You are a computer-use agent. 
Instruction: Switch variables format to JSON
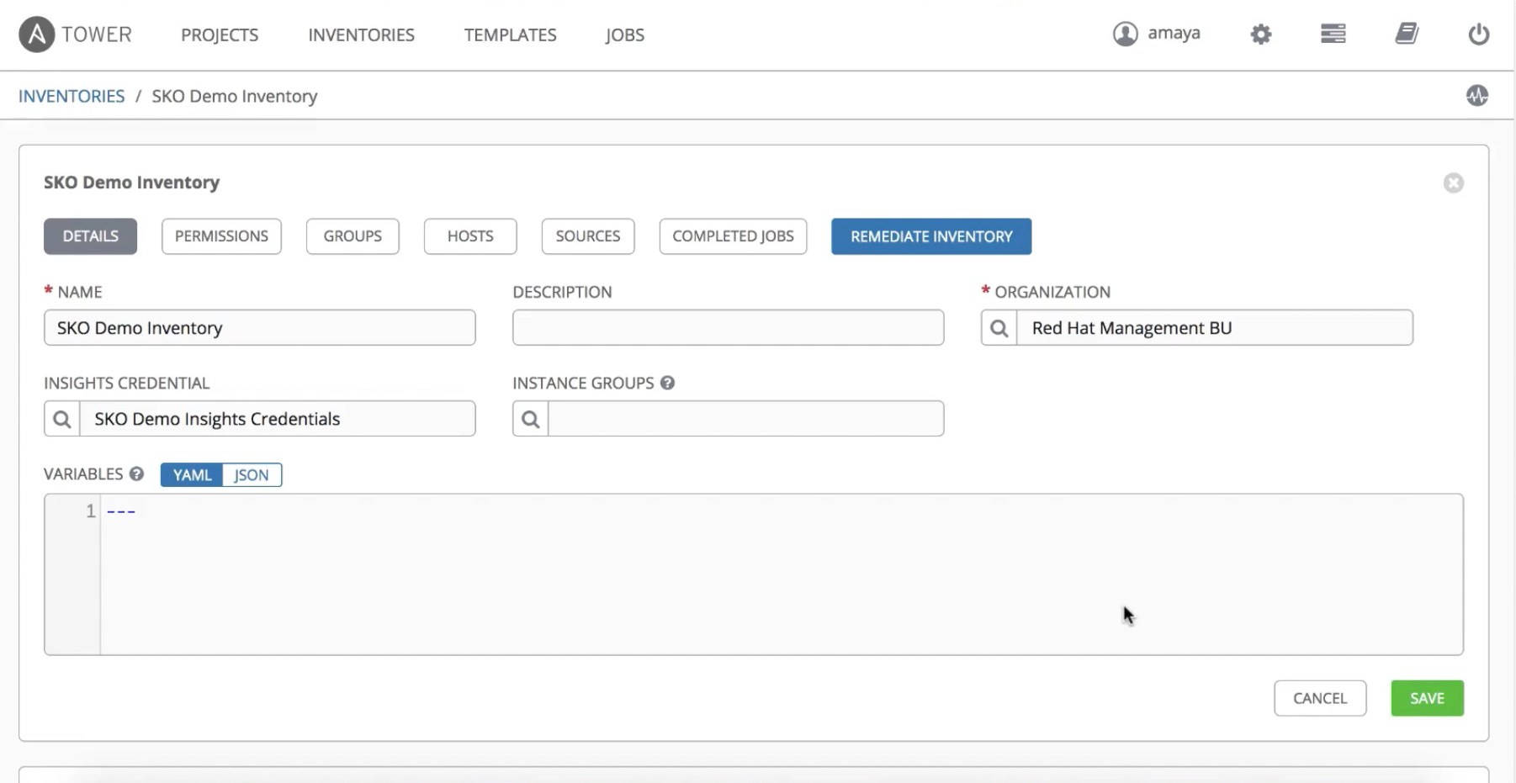coord(252,475)
